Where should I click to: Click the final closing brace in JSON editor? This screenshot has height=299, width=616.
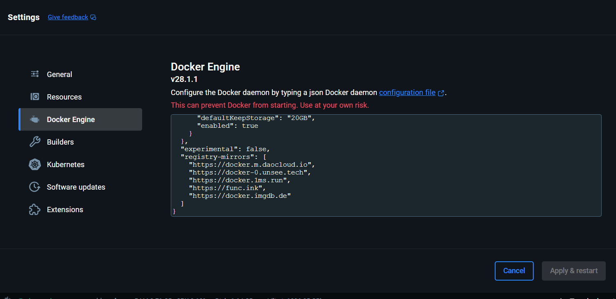tap(174, 211)
